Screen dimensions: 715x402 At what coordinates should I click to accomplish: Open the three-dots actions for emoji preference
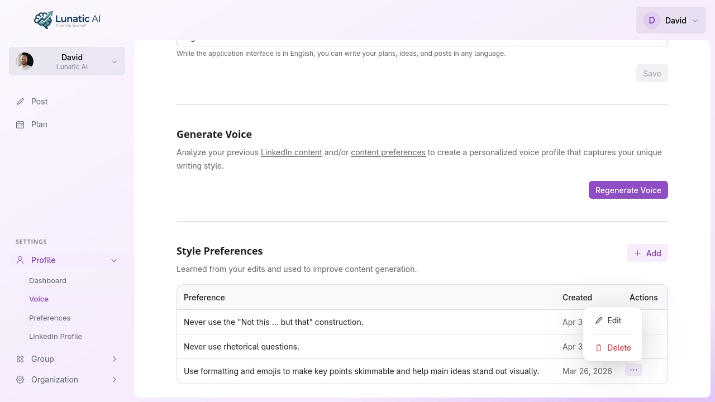pos(633,370)
